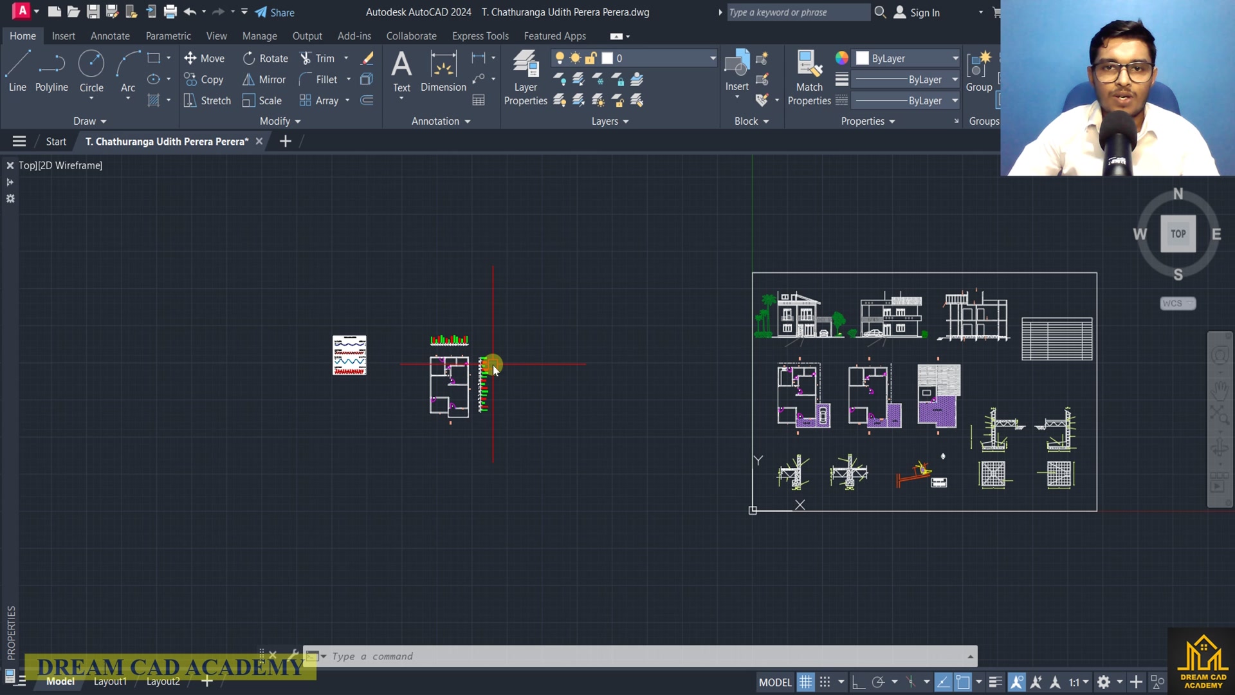Click the Scale tool
The height and width of the screenshot is (695, 1235).
[262, 101]
